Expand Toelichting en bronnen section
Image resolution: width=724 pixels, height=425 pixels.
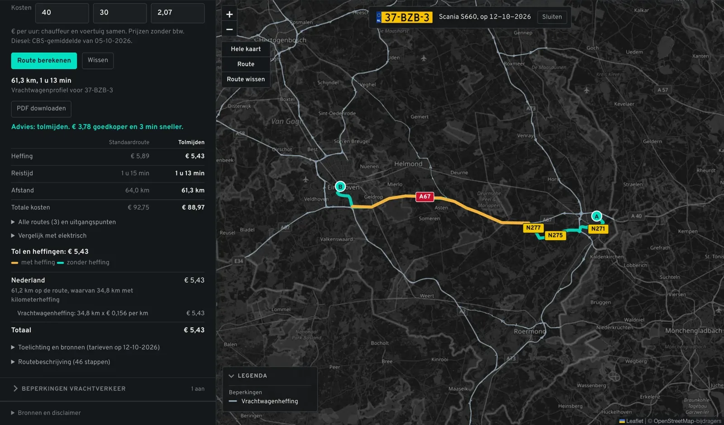coord(86,348)
